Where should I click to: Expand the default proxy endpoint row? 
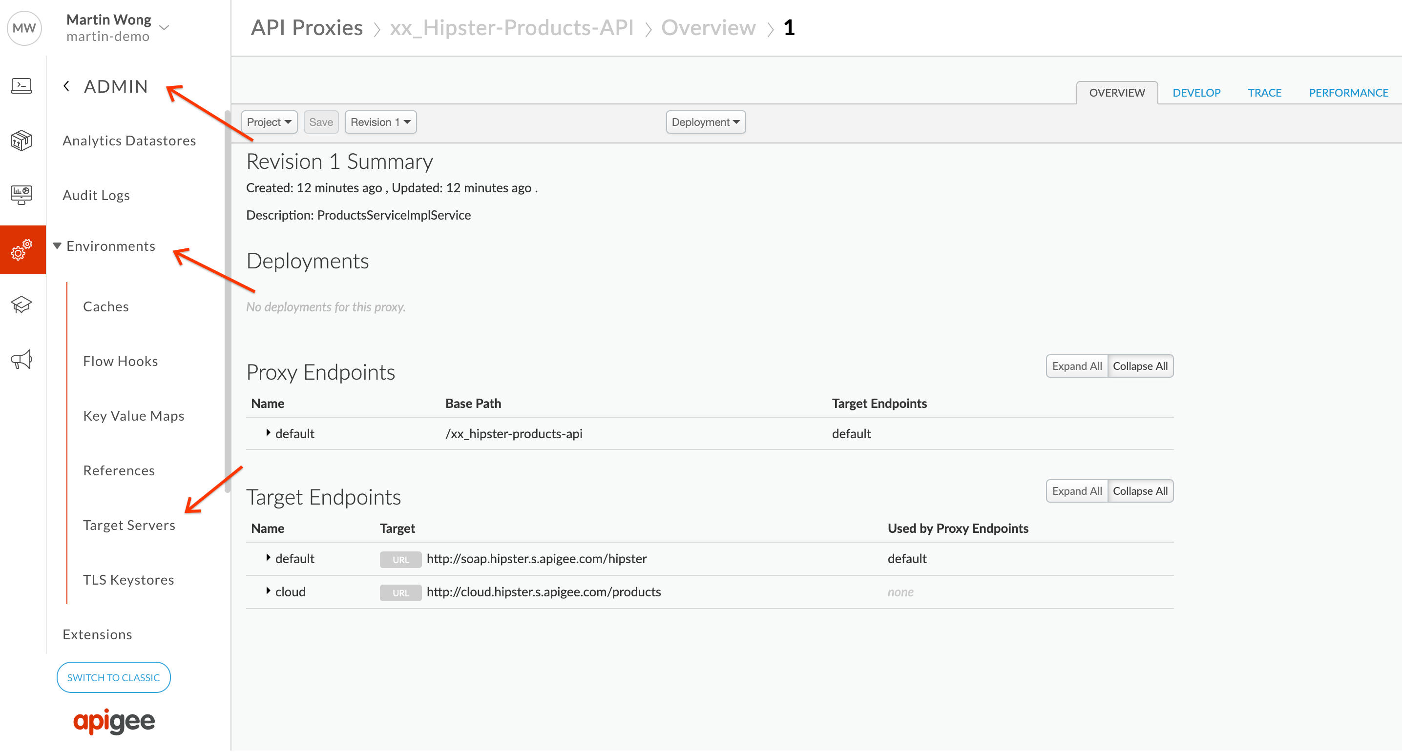pyautogui.click(x=268, y=433)
